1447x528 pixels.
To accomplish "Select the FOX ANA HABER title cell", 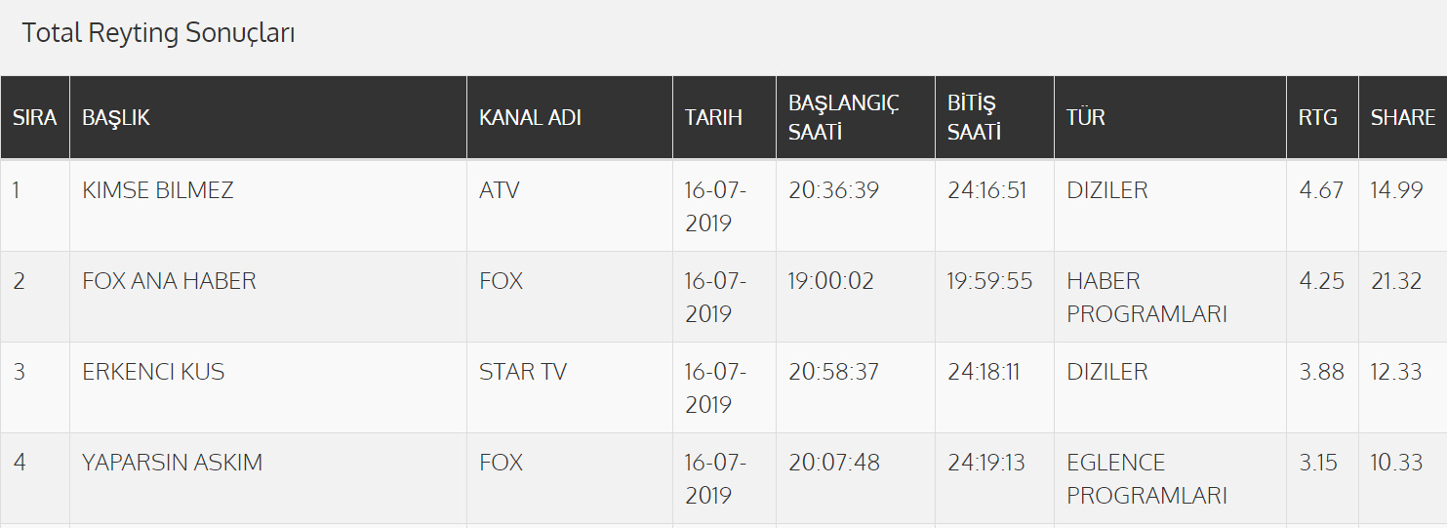I will point(169,281).
